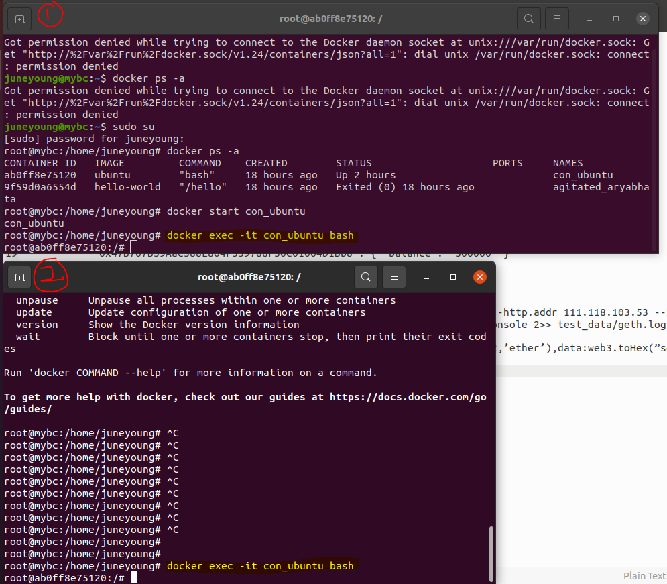This screenshot has width=667, height=584.
Task: Click the 'version' command entry
Action: [37, 325]
